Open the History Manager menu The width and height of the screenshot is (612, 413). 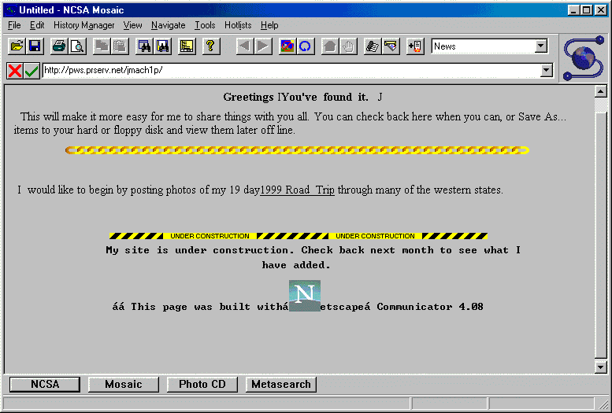point(84,25)
